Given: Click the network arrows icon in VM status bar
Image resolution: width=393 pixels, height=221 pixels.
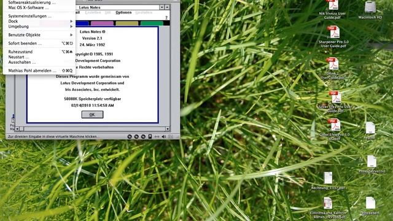Looking at the screenshot, I should pyautogui.click(x=157, y=136).
